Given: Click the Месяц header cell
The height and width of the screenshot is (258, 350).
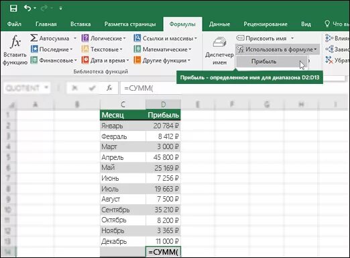Looking at the screenshot, I should click(x=123, y=115).
